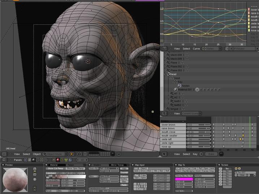The height and width of the screenshot is (194, 259).
Task: Click the Shading context icon in Panels header
Action: point(33,160)
